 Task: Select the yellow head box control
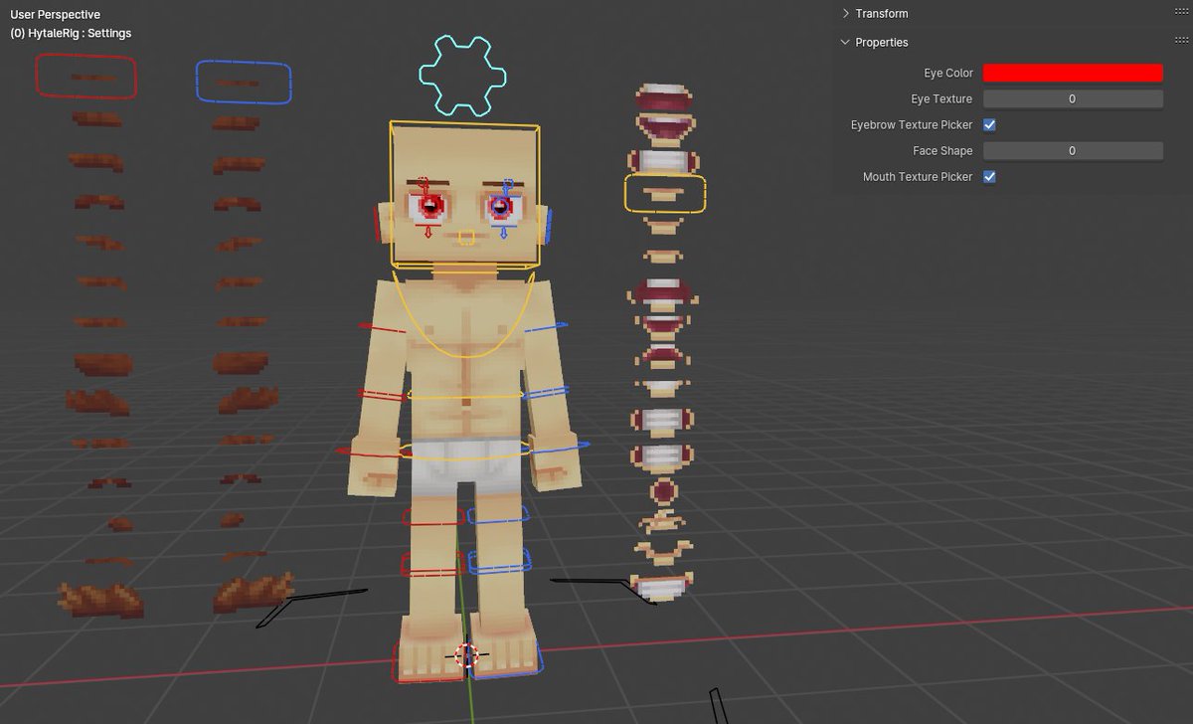[x=464, y=197]
